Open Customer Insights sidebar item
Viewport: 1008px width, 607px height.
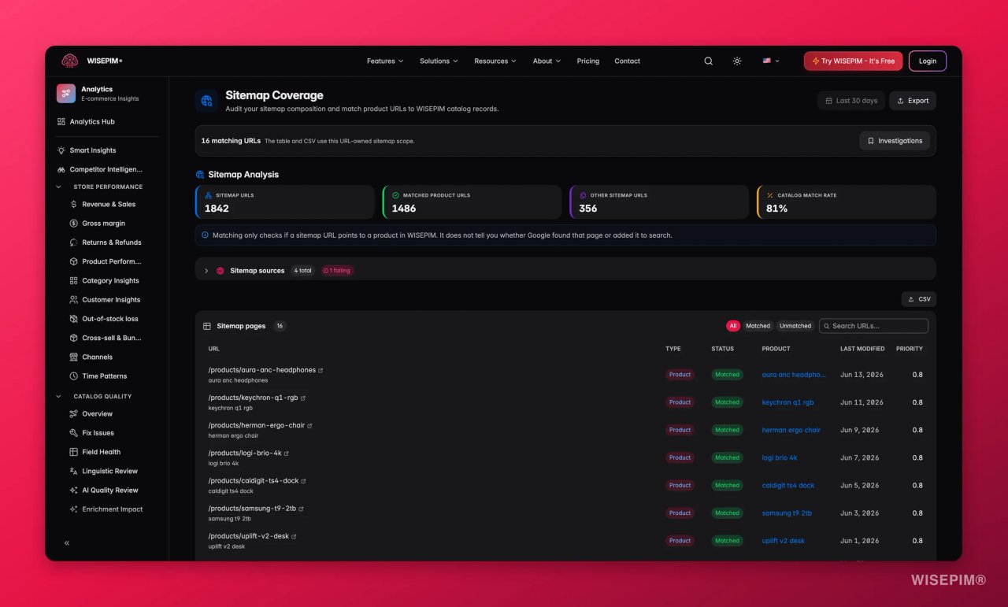click(106, 299)
